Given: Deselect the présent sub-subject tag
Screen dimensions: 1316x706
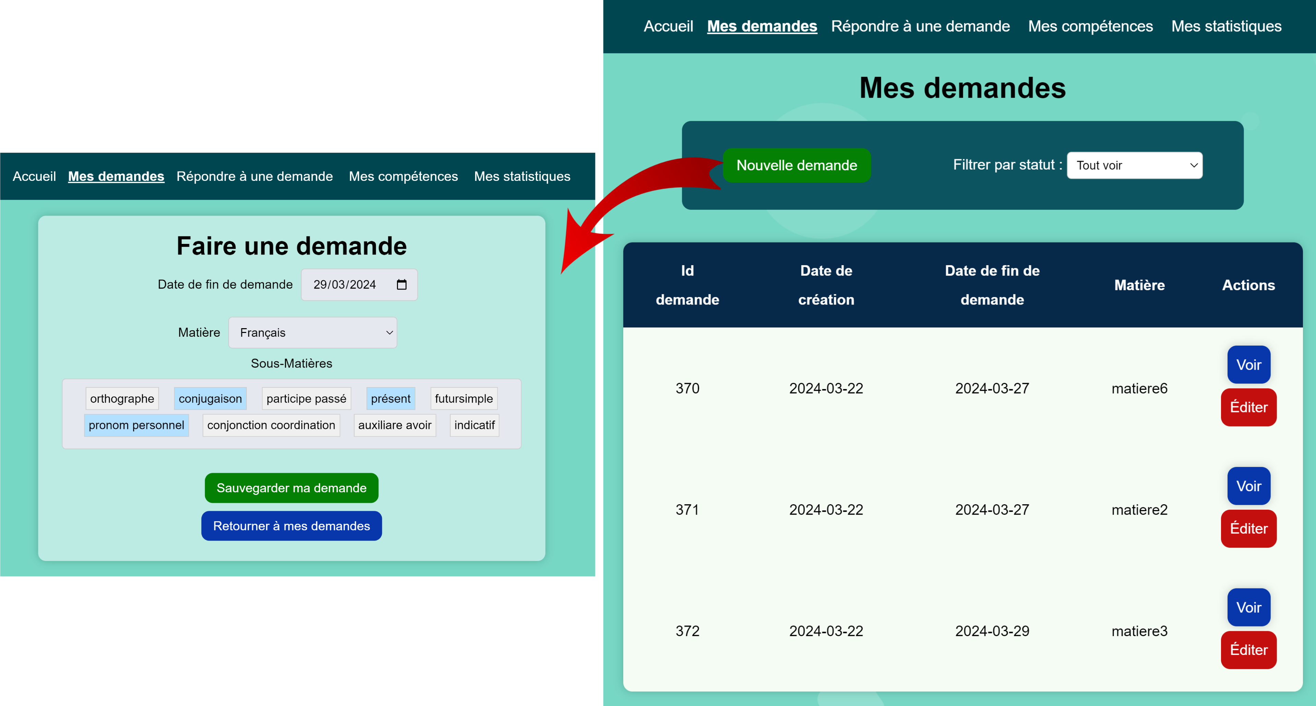Looking at the screenshot, I should coord(391,399).
